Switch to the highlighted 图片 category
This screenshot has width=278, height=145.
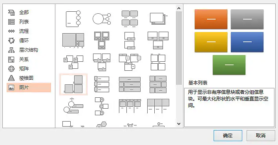click(29, 88)
